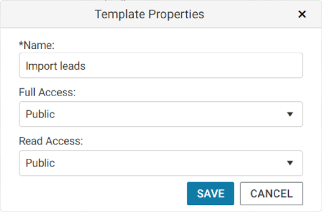
Task: Close the Template Properties dialog
Action: [x=302, y=14]
